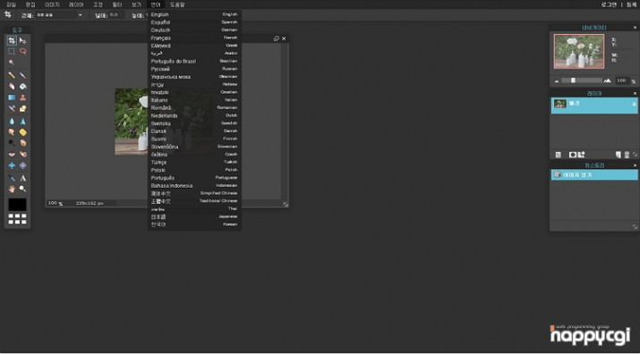Select the Sharpen tool

coord(23,122)
